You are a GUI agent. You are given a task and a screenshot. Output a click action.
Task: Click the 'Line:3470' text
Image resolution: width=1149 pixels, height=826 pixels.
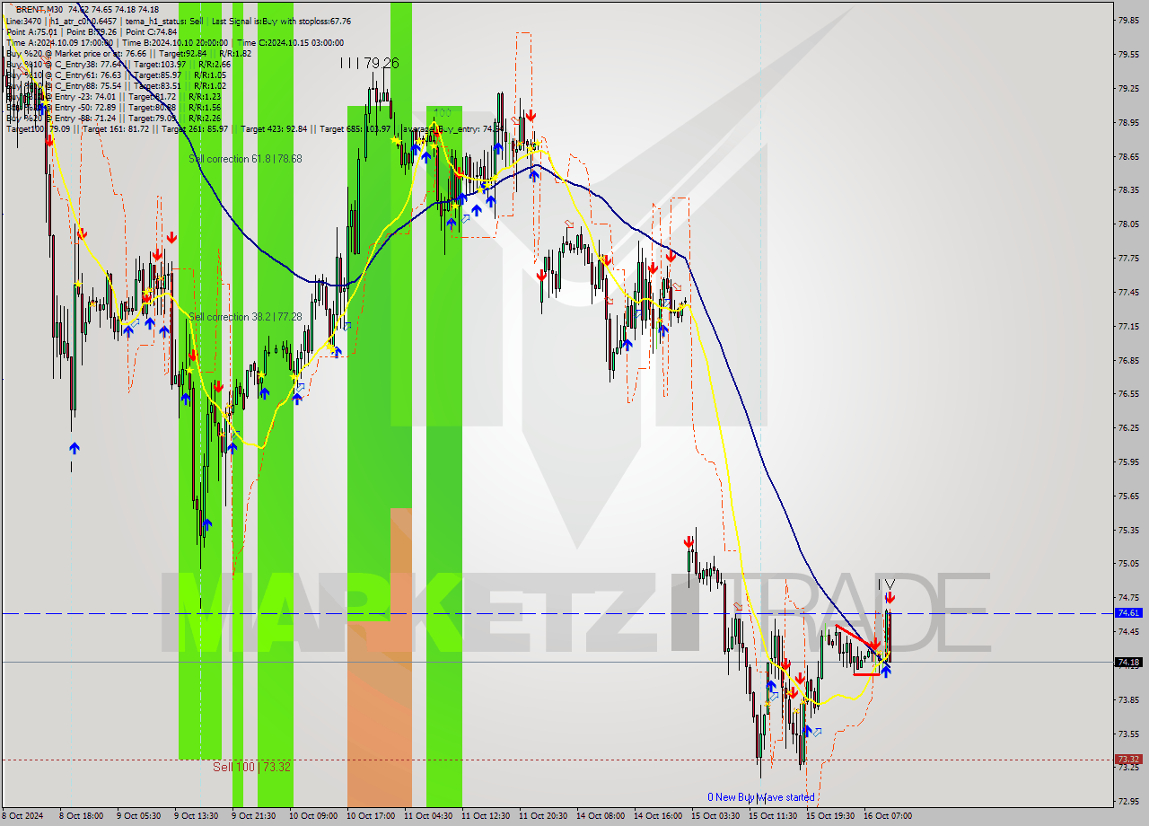pyautogui.click(x=23, y=21)
